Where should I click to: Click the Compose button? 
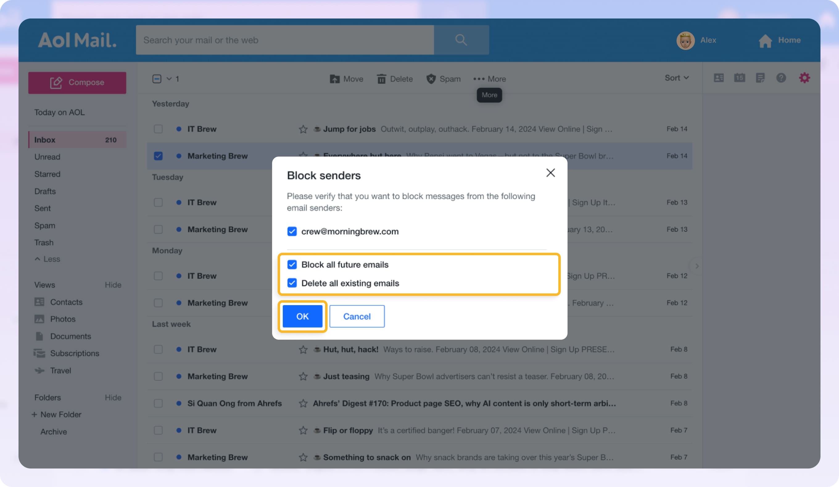(77, 83)
